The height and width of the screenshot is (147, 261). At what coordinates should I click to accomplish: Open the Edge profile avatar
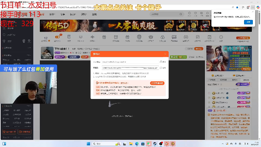248,7
